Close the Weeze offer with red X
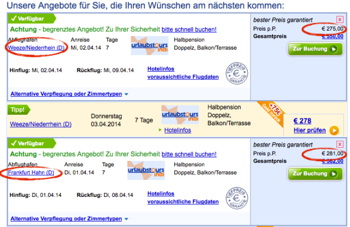This screenshot has height=227, width=350. click(340, 20)
